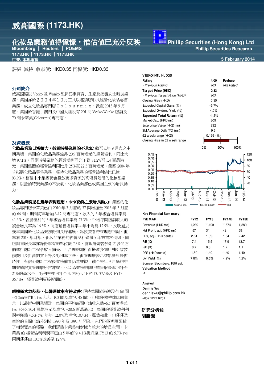
Task: Click the Reuters label in header
Action: pyautogui.click(x=50, y=49)
